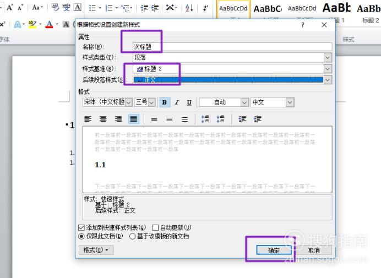Toggle Bold in the style dialog
This screenshot has width=381, height=278.
pos(165,102)
